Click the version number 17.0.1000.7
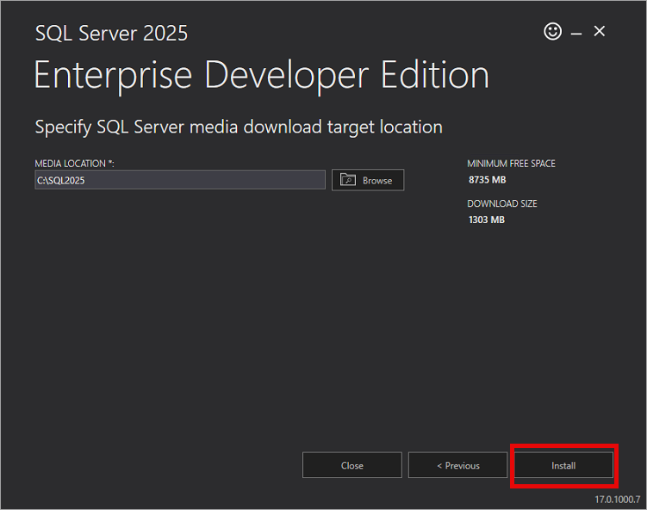 [x=618, y=500]
